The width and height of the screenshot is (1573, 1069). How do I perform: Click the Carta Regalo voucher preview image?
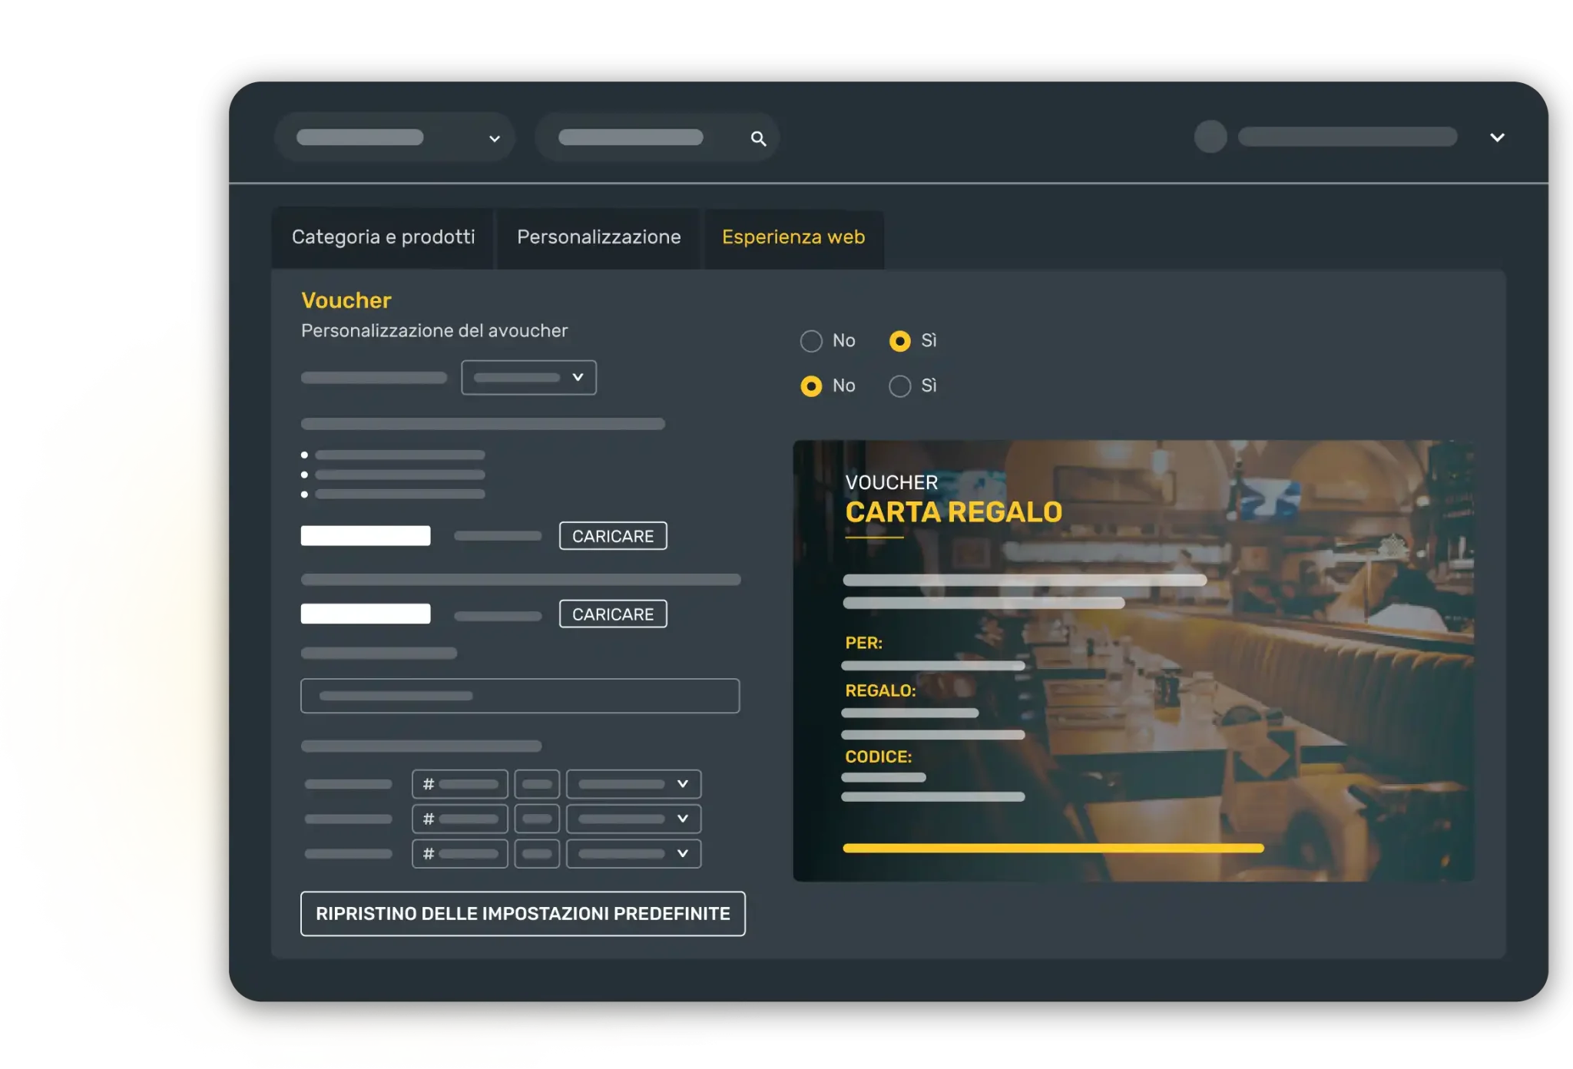pyautogui.click(x=1133, y=660)
